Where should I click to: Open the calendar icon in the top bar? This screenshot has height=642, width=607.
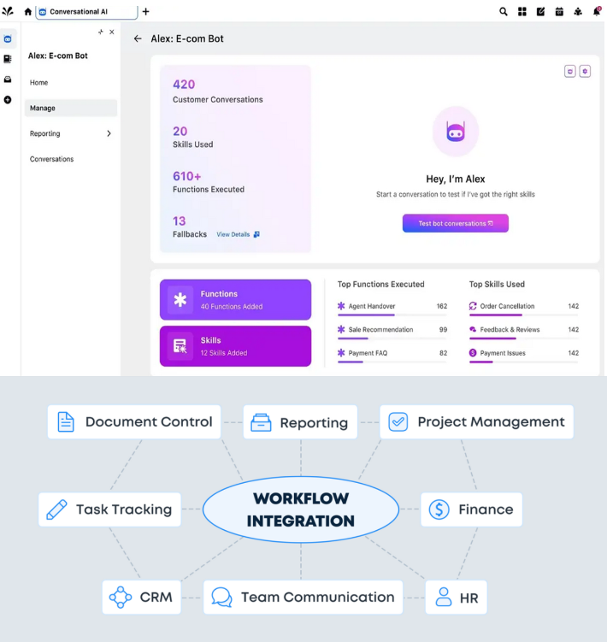coord(559,12)
